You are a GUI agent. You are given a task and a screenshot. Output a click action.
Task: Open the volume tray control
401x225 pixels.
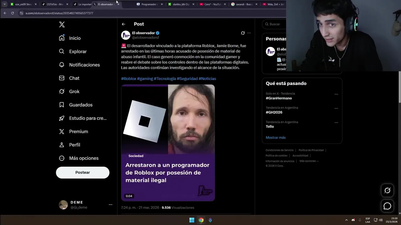tap(381, 220)
